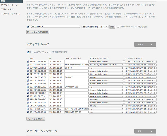Collapse media receivers with 非表示 button
The height and width of the screenshot is (136, 167).
[145, 45]
